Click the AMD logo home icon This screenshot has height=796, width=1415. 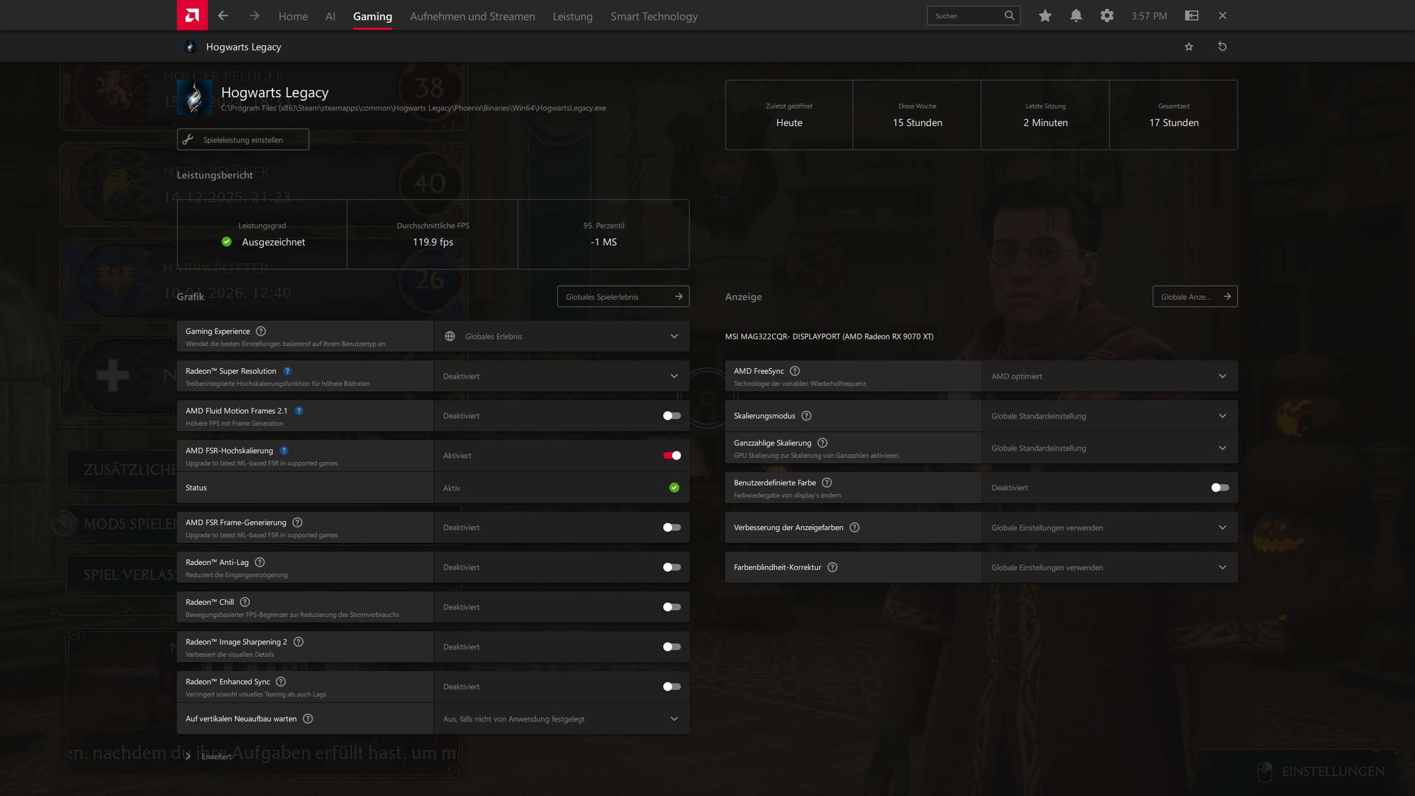(192, 15)
